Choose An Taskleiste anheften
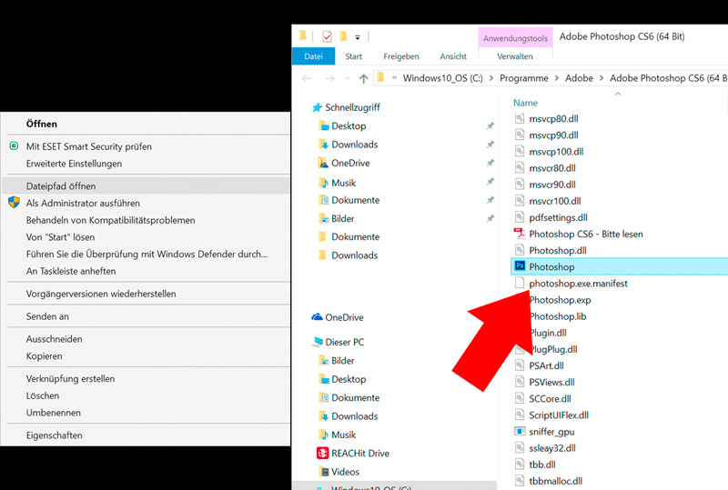The width and height of the screenshot is (728, 490). [147, 271]
